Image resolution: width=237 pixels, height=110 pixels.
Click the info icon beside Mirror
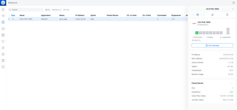[x=199, y=40]
